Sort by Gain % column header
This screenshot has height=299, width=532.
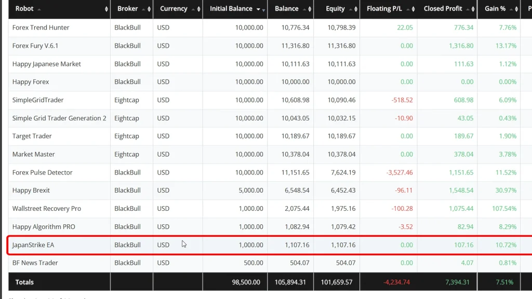point(495,9)
